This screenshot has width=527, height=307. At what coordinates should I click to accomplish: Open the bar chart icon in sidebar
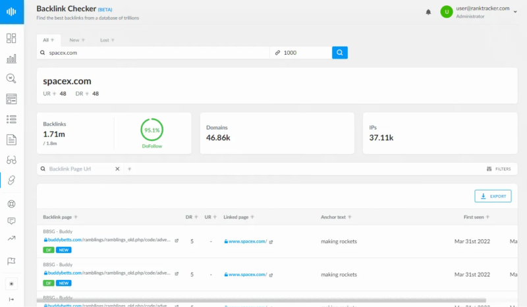point(11,59)
